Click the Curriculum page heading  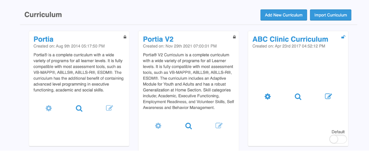[43, 15]
